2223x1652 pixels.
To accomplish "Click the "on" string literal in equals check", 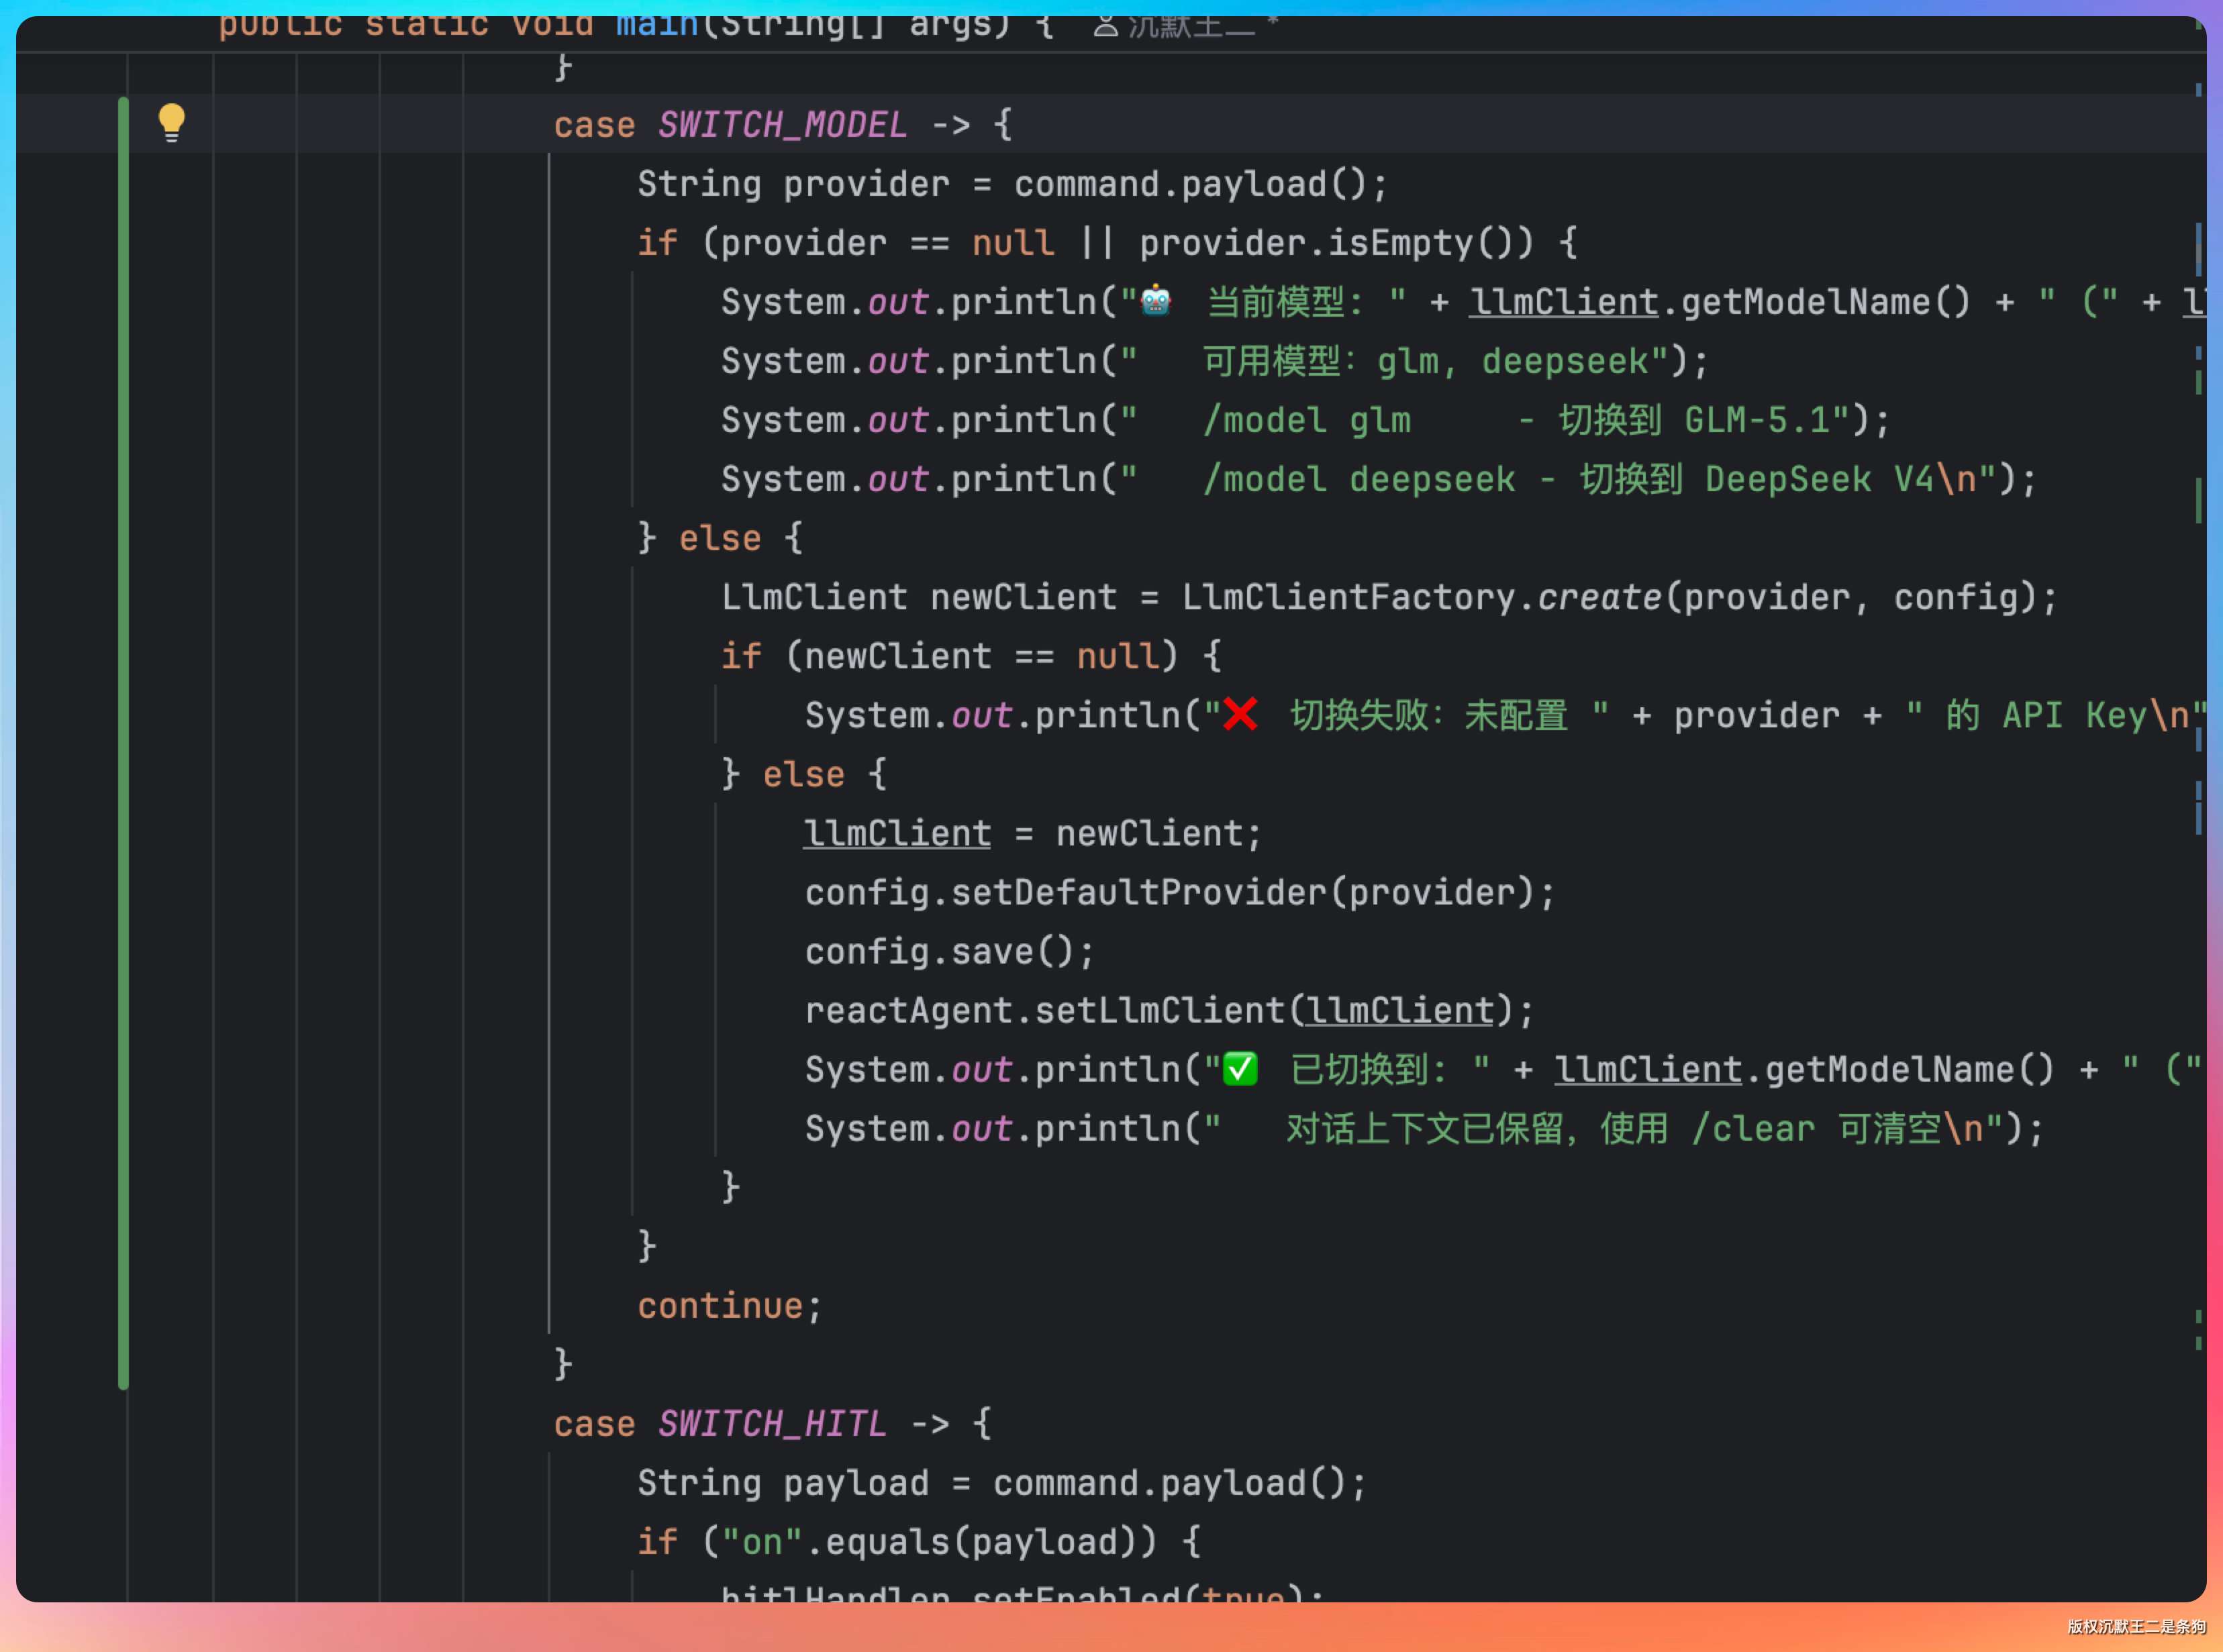I will pos(762,1541).
